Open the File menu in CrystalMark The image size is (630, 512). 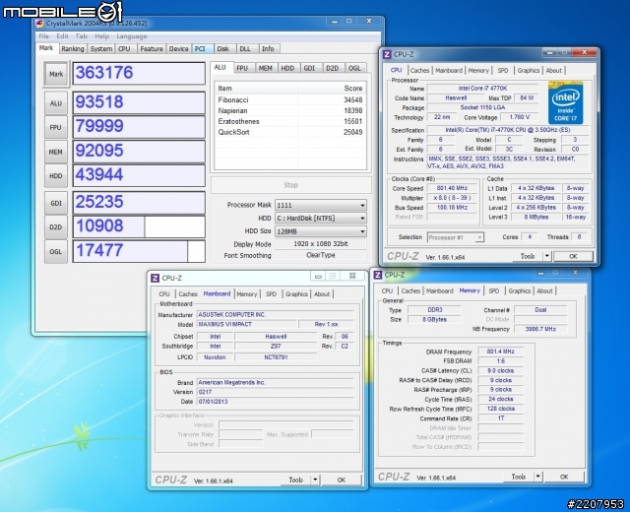click(x=43, y=36)
